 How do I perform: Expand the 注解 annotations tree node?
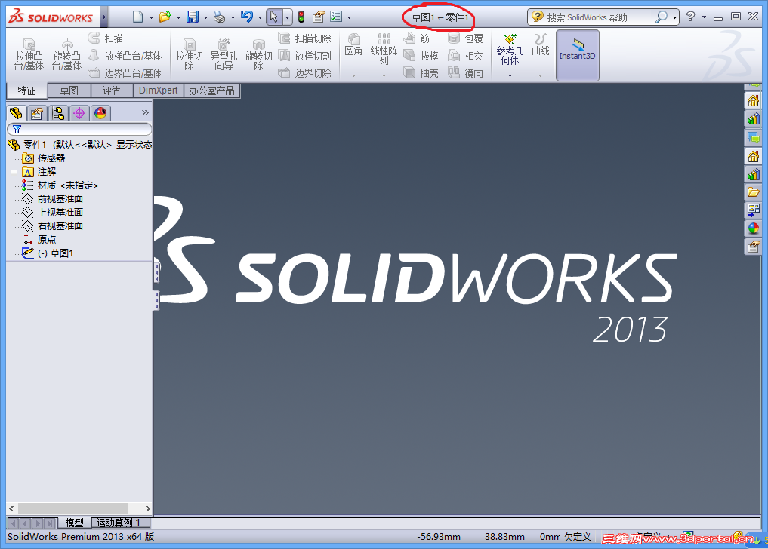coord(14,173)
